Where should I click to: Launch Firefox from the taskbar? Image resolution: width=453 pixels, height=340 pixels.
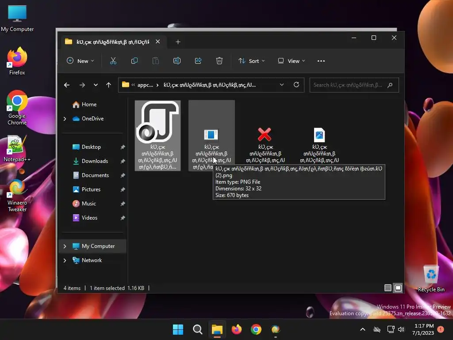click(x=237, y=329)
